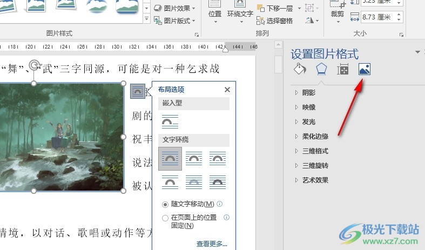Open the Effects pentagon tab icon
This screenshot has height=250, width=425.
tap(321, 70)
